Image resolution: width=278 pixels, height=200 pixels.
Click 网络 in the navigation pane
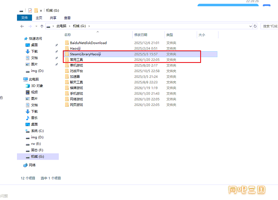(32, 165)
